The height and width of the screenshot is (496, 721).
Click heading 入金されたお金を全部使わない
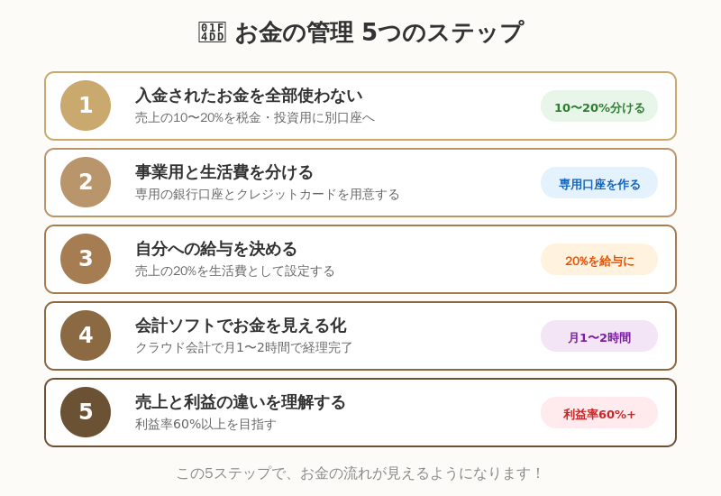click(249, 96)
